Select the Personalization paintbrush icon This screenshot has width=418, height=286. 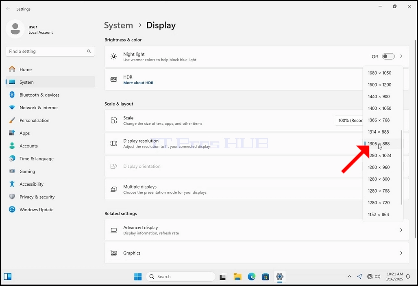point(12,120)
